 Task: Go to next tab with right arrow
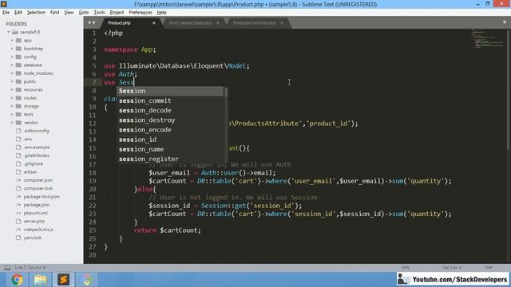(94, 22)
